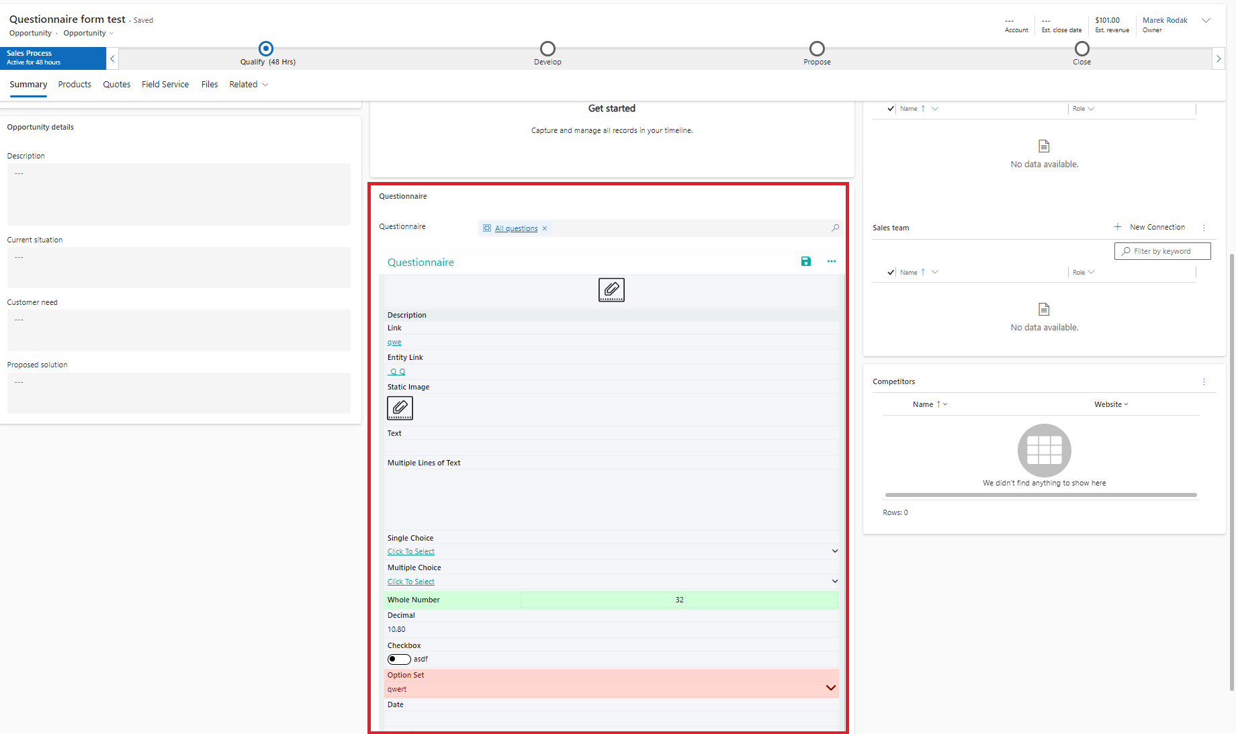Toggle select-all checkmark in Sales team grid
1236x734 pixels.
891,272
